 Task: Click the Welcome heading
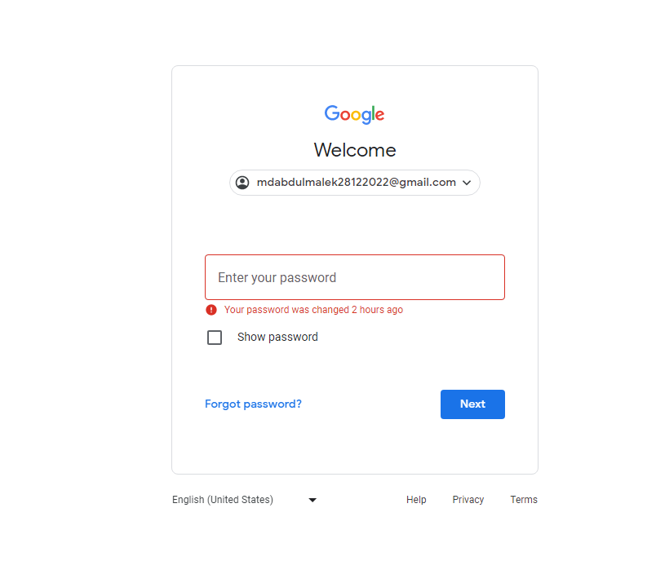pos(355,150)
